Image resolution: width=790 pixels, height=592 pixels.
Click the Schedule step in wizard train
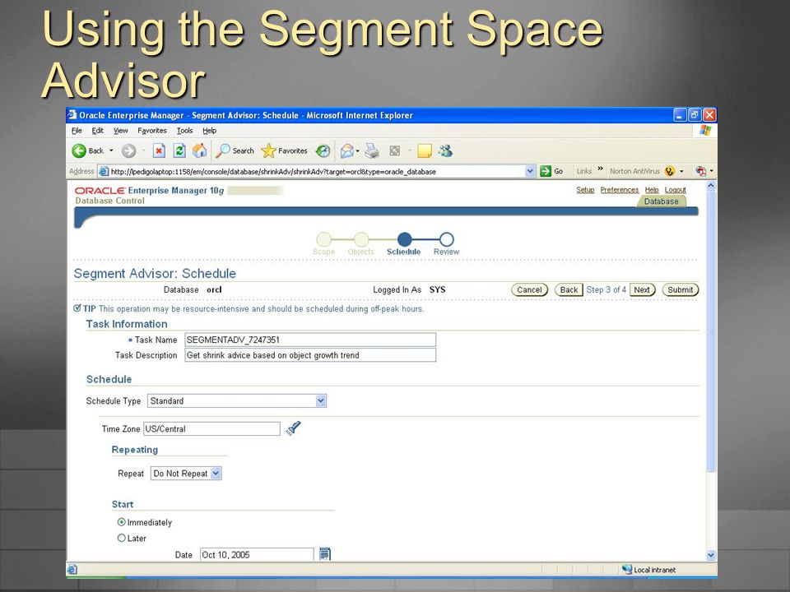click(403, 244)
